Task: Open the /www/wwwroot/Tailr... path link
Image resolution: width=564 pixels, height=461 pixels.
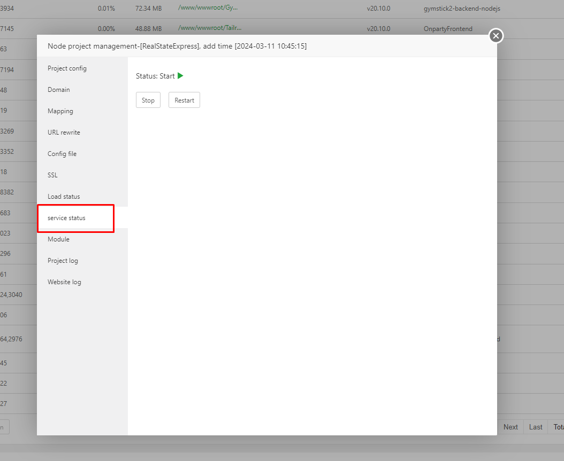Action: coord(210,28)
